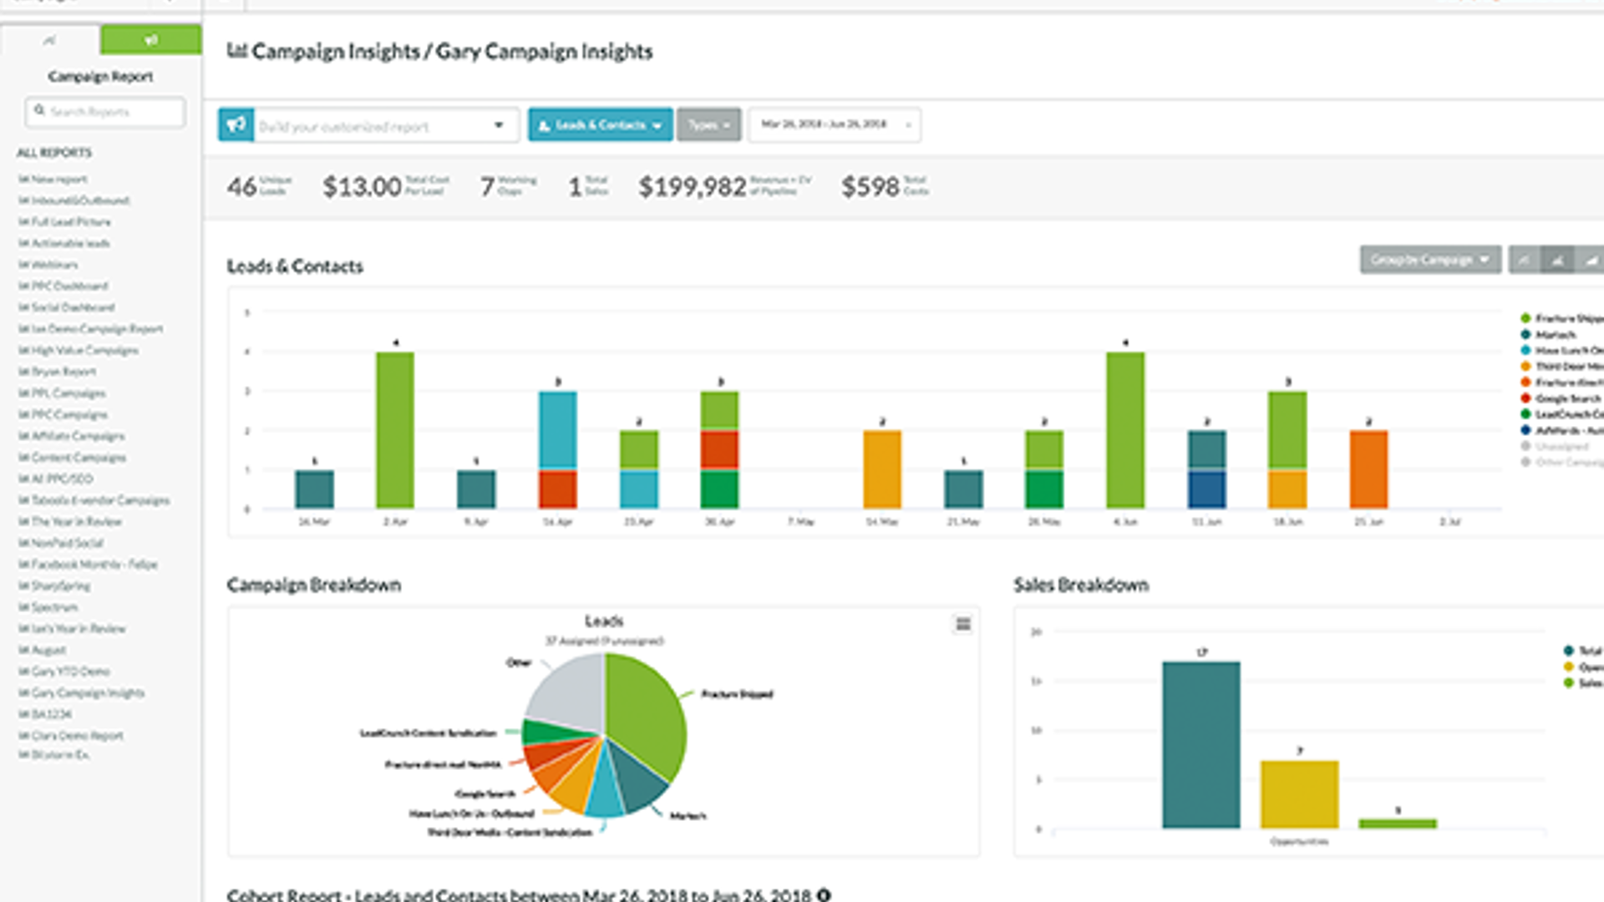Viewport: 1604px width, 902px height.
Task: Switch to the line chart sidebar tab
Action: point(50,39)
